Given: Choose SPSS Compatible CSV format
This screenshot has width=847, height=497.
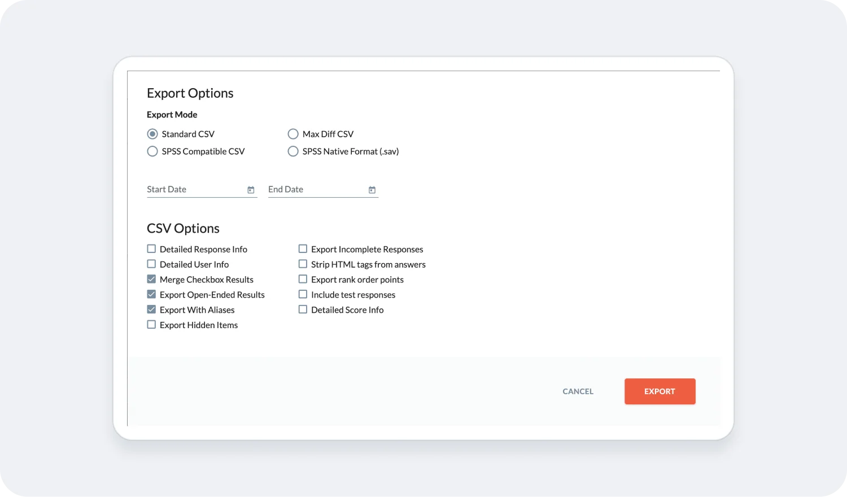Looking at the screenshot, I should tap(152, 151).
